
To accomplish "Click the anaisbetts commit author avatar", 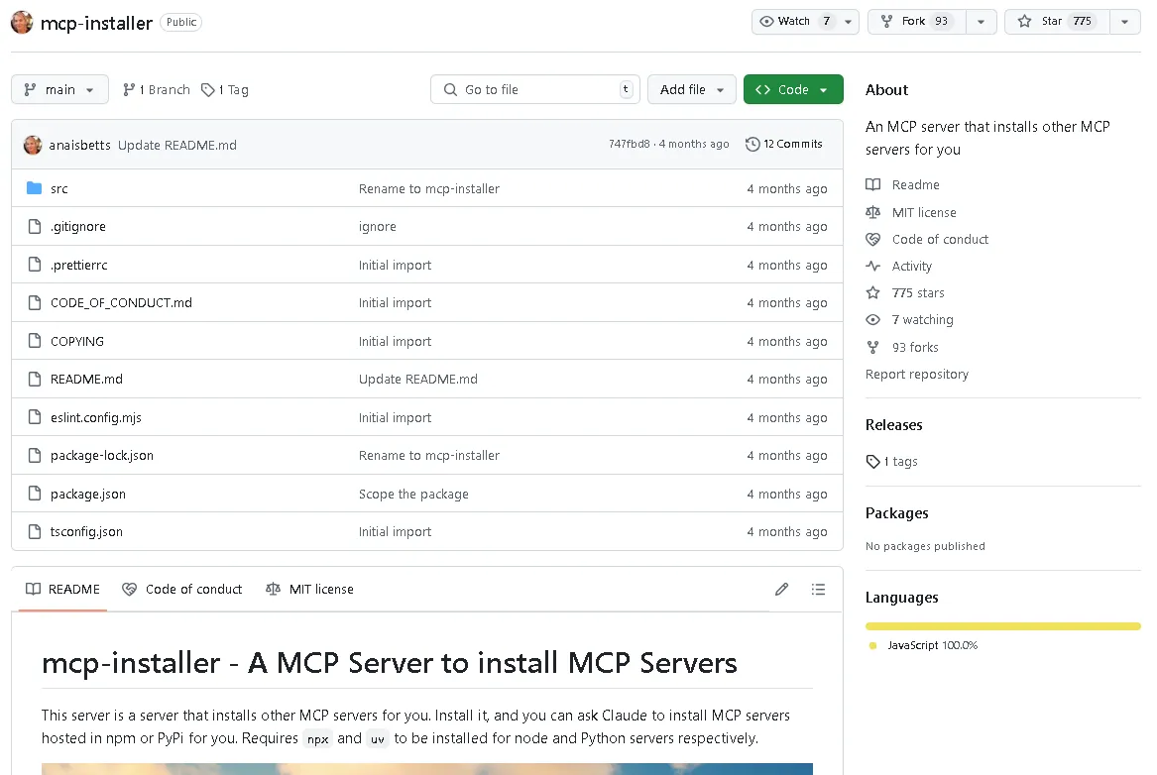I will click(33, 145).
